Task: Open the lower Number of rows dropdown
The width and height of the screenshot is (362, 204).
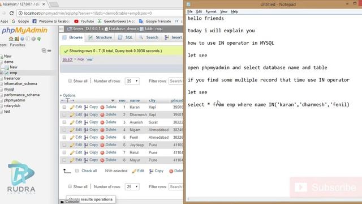Action: click(132, 186)
